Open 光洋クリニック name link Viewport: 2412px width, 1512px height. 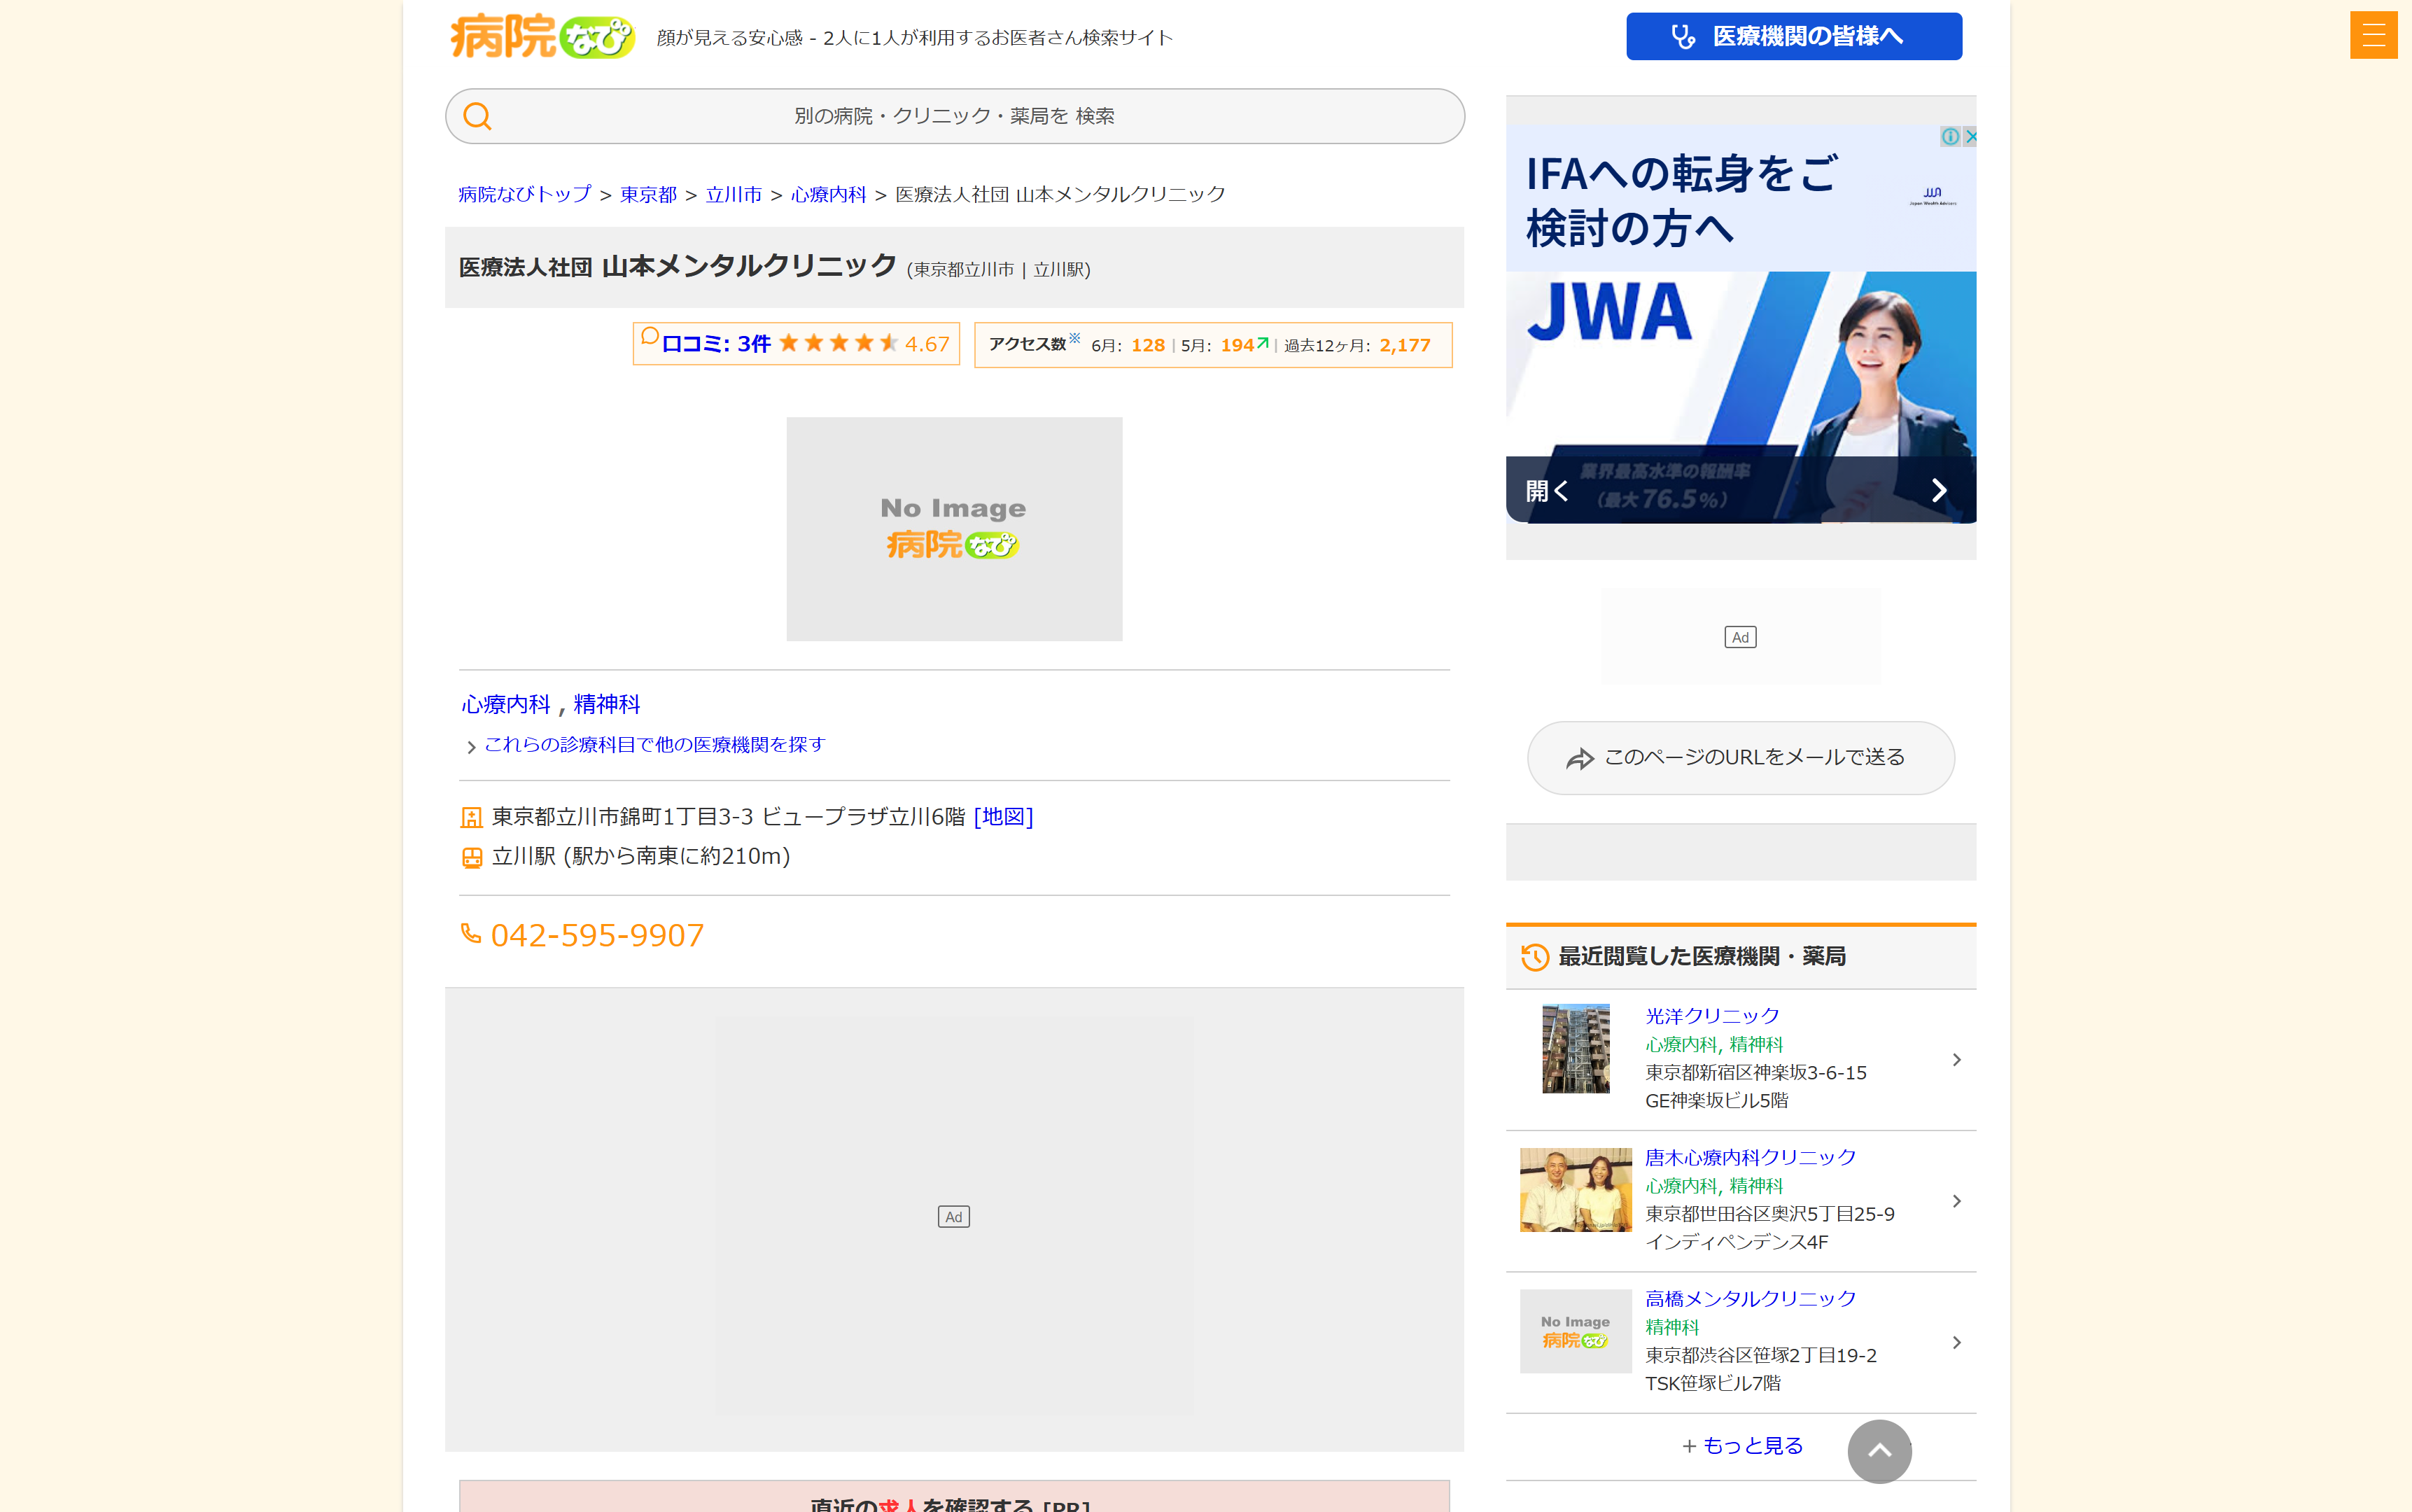[x=1712, y=1017]
